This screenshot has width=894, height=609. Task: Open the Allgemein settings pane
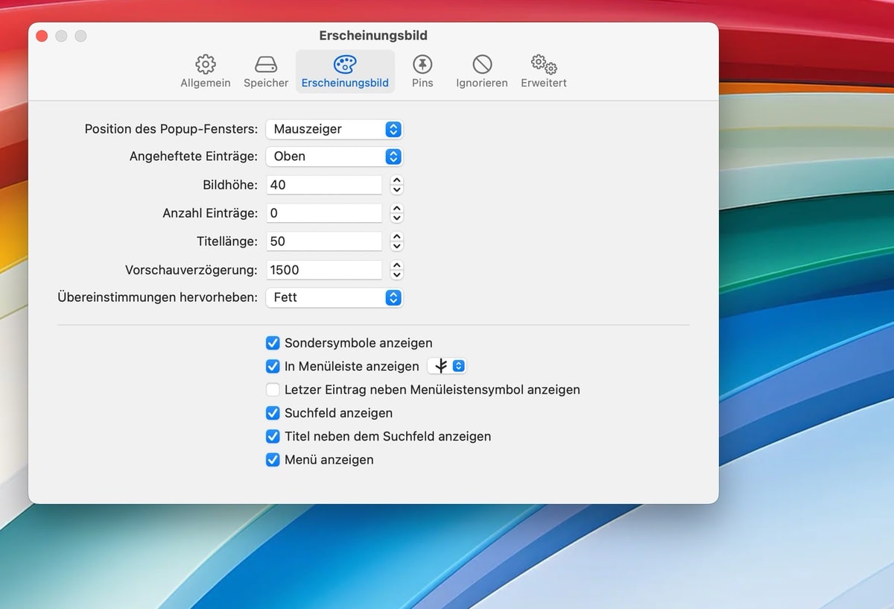point(206,71)
